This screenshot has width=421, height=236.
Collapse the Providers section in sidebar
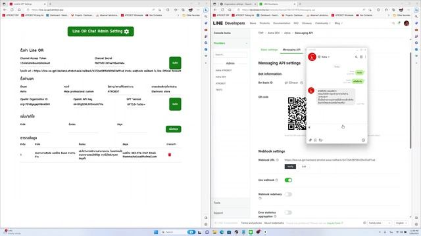click(x=247, y=43)
